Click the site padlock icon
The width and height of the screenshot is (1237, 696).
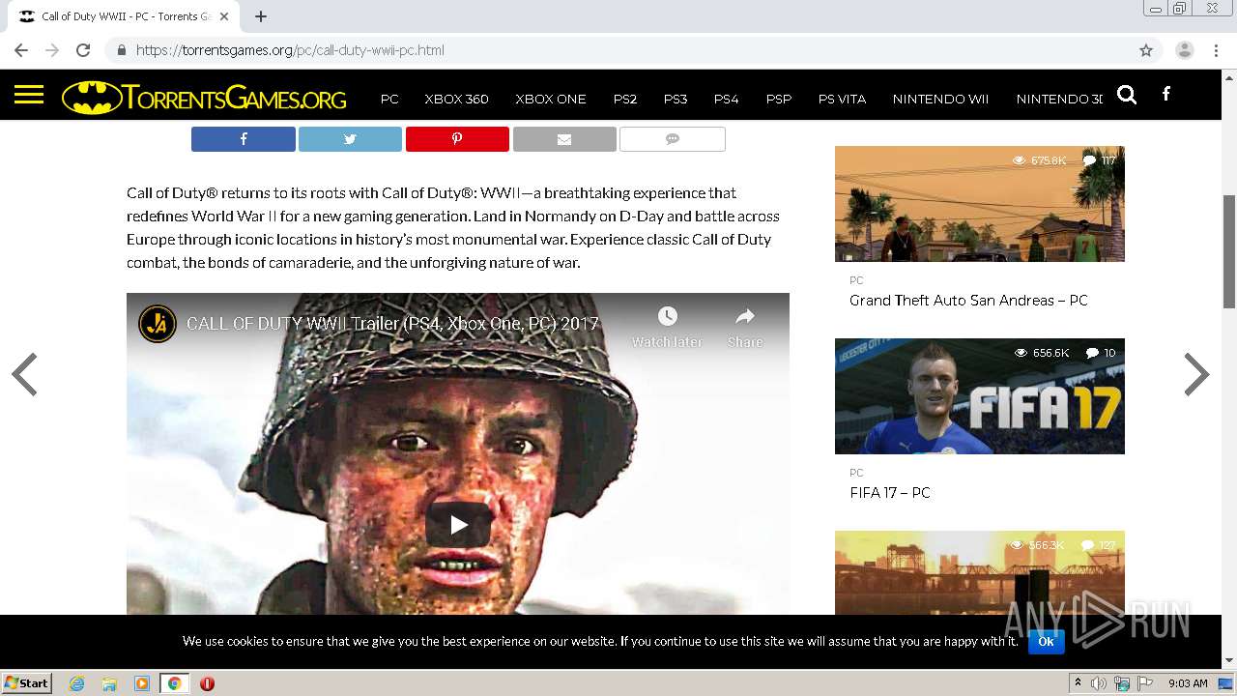121,50
